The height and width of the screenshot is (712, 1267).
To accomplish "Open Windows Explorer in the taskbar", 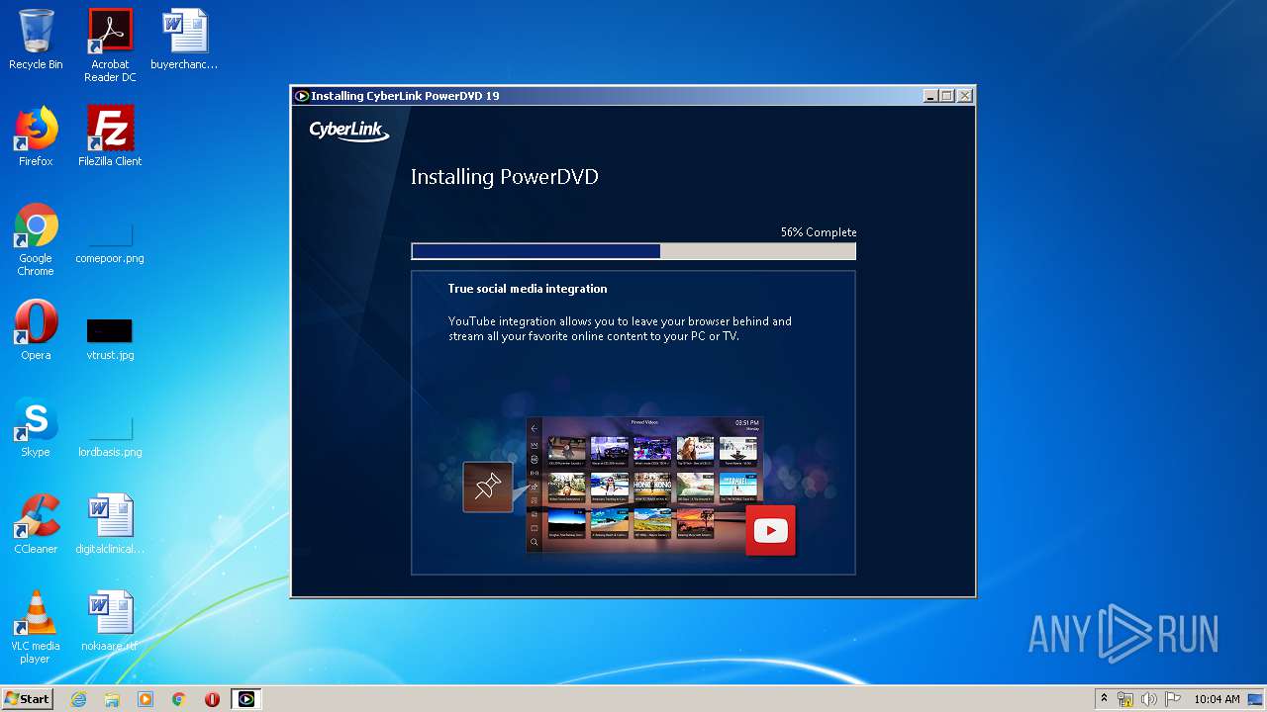I will [x=112, y=699].
